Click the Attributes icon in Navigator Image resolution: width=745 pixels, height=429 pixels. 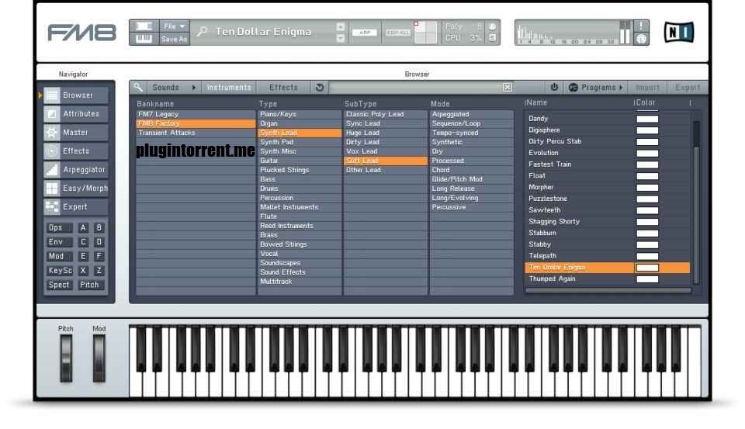pyautogui.click(x=52, y=114)
